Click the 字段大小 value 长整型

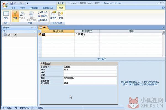pyautogui.click(x=90, y=67)
